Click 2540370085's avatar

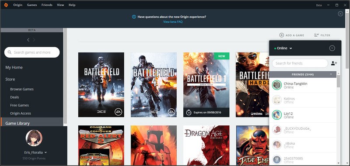point(277,160)
